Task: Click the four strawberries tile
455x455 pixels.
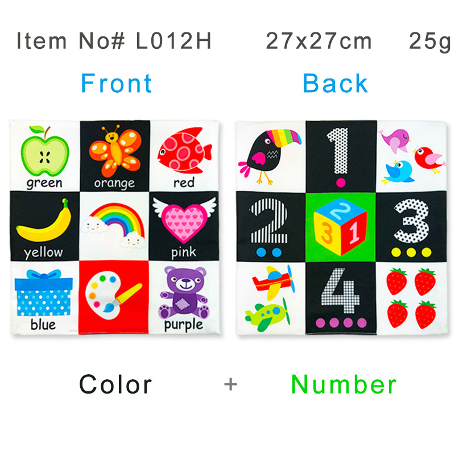Action: click(411, 298)
